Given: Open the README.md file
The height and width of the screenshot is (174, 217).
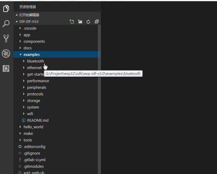Looking at the screenshot, I should 38,120.
